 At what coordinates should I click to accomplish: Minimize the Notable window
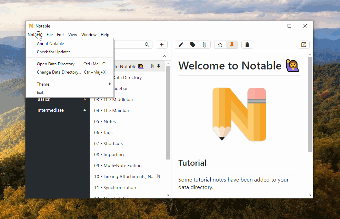tap(274, 26)
